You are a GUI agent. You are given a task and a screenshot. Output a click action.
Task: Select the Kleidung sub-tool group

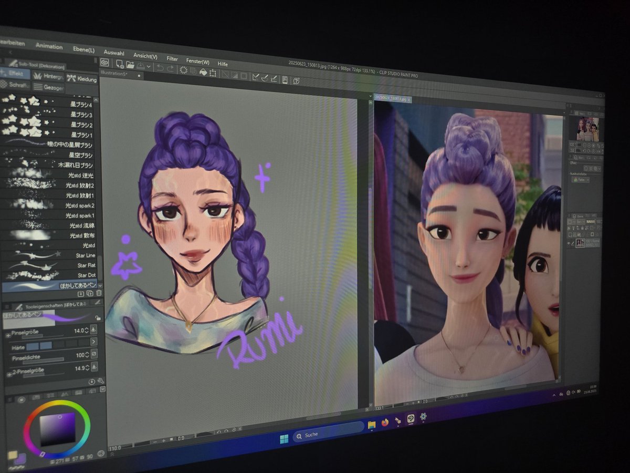[81, 79]
